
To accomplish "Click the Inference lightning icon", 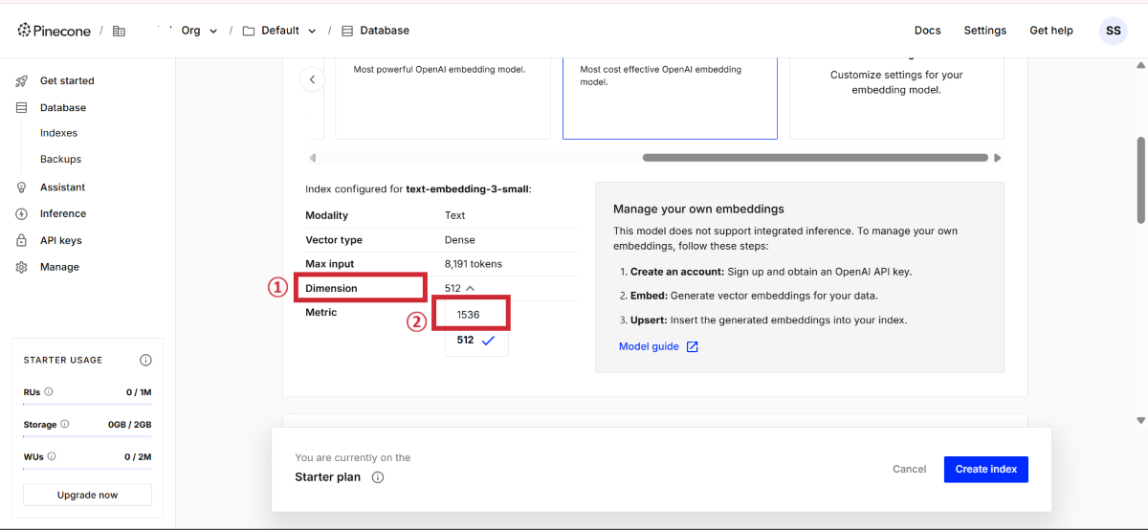I will click(22, 214).
